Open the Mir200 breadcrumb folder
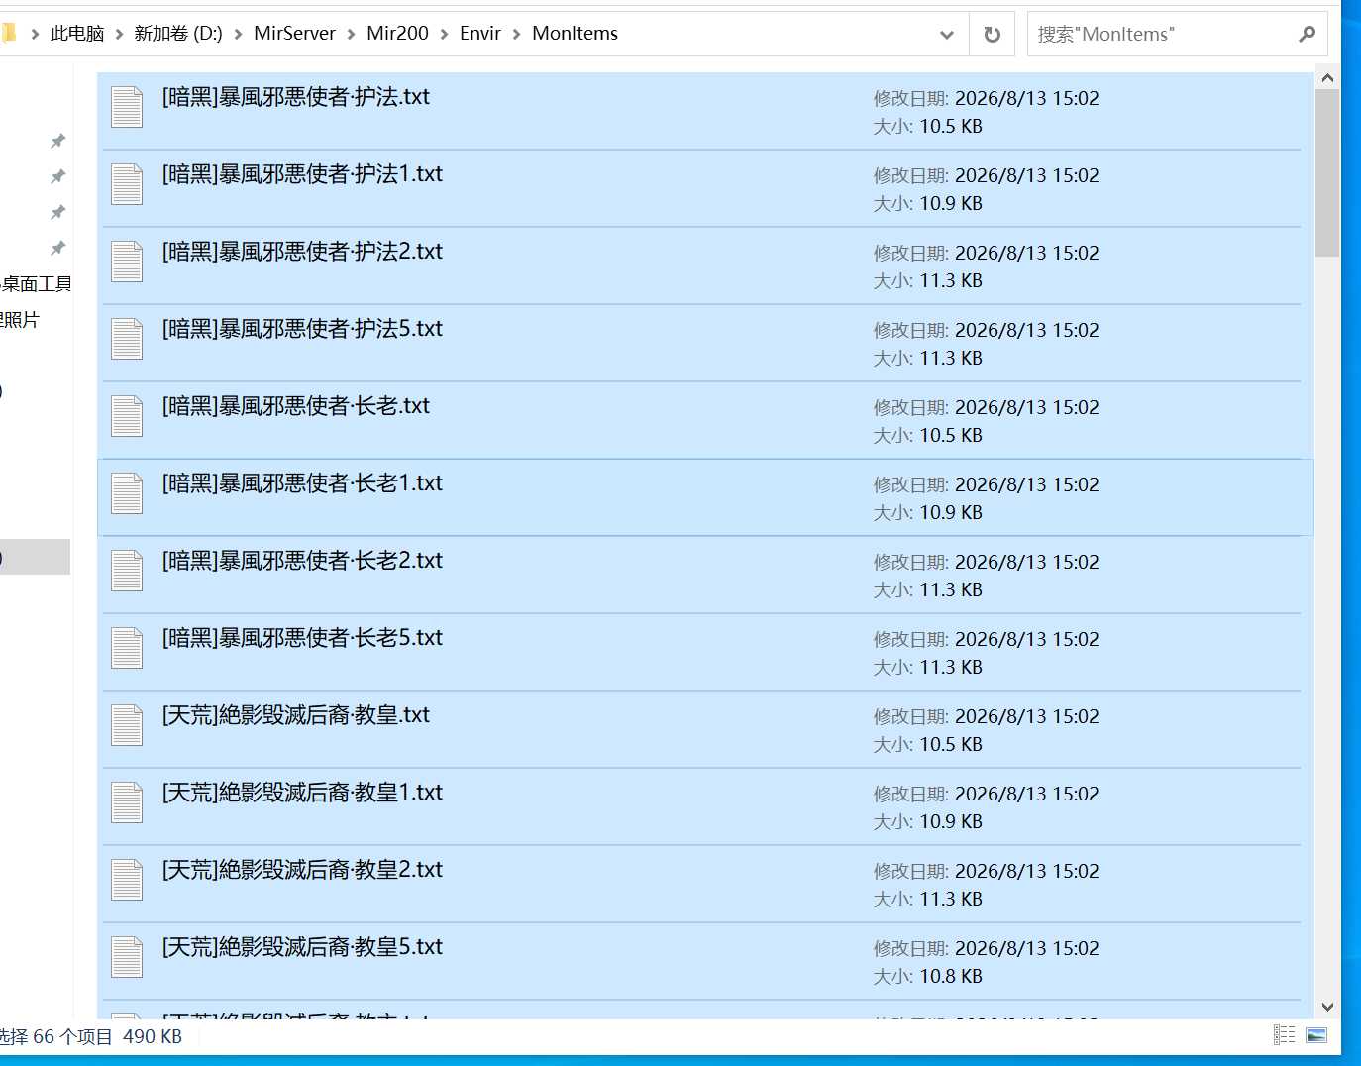Screen dimensions: 1361x1066 point(397,34)
